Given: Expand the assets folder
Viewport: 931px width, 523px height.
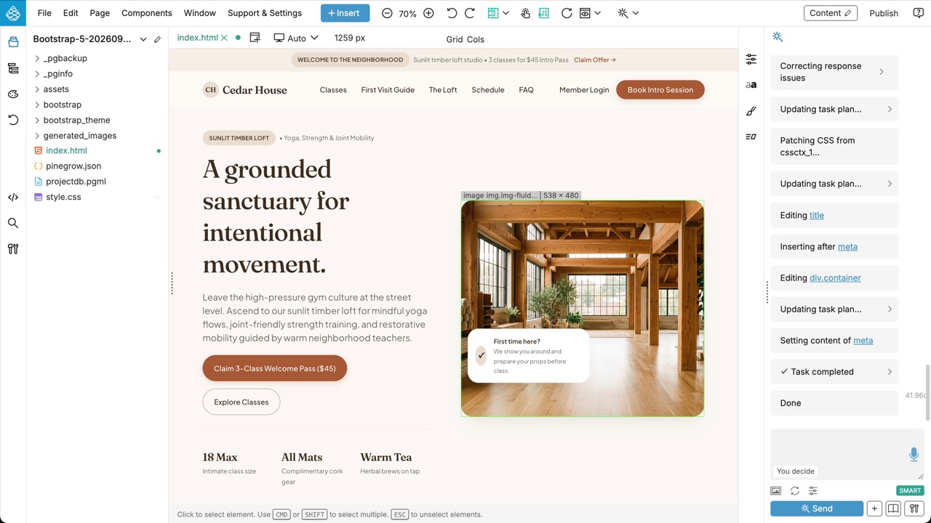Looking at the screenshot, I should tap(37, 89).
